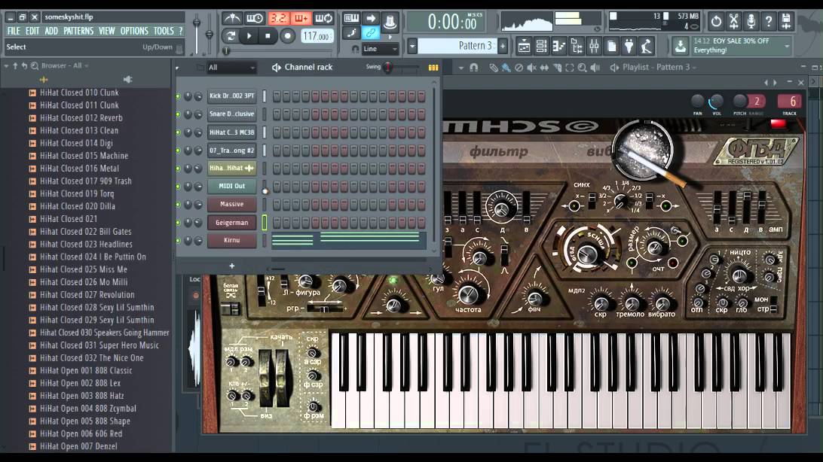
Task: Select the Geigerman channel button
Action: 231,223
